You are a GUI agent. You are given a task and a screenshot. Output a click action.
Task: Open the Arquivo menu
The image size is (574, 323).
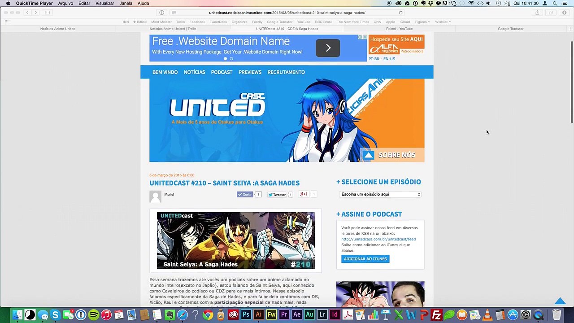[x=65, y=3]
